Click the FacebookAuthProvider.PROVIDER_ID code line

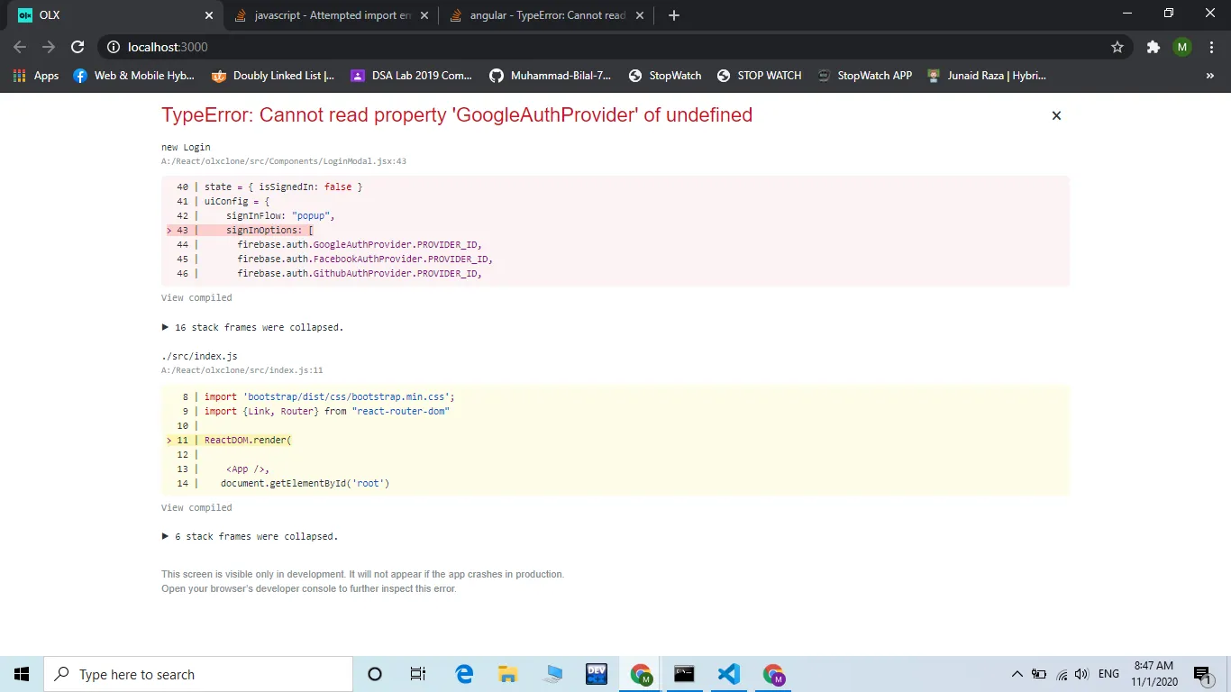coord(365,259)
